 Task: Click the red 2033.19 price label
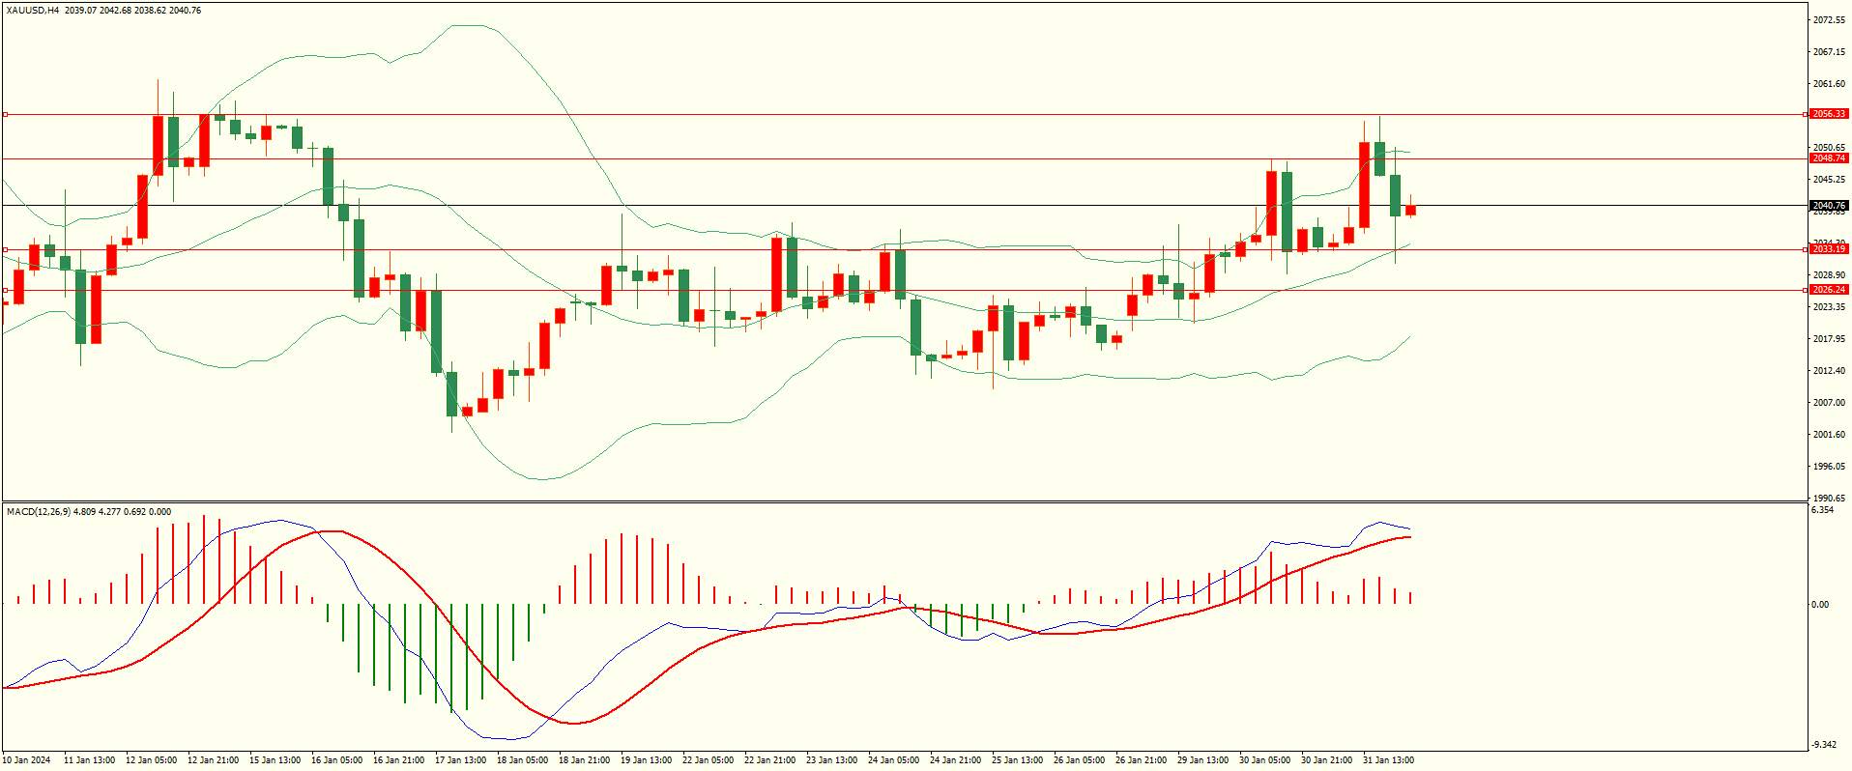[1829, 249]
